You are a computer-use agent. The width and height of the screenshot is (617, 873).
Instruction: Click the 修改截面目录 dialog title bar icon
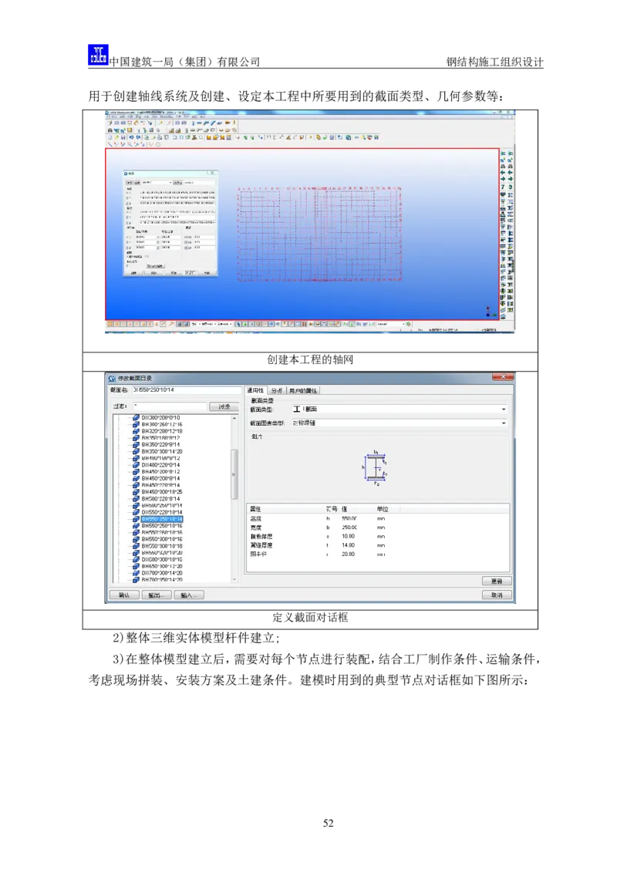112,378
